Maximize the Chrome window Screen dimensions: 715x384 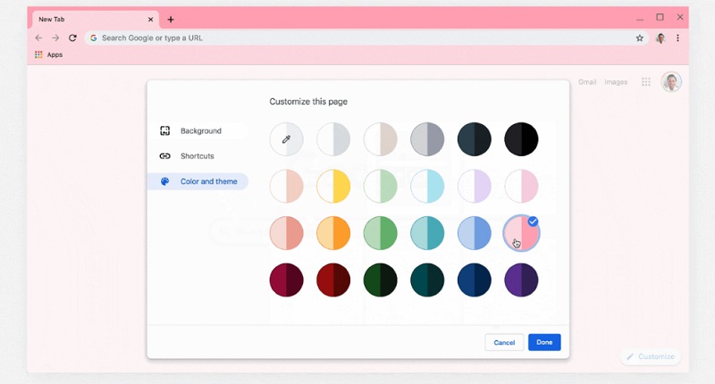[660, 17]
